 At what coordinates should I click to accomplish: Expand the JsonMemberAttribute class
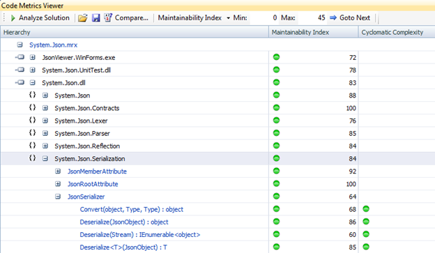(x=58, y=171)
